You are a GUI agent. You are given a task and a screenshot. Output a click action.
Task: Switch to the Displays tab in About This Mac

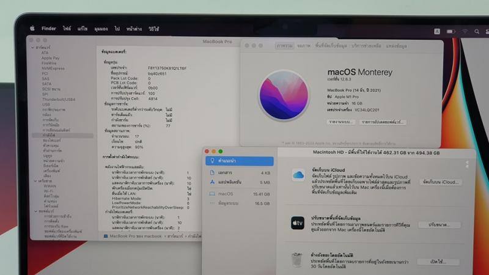coord(304,46)
